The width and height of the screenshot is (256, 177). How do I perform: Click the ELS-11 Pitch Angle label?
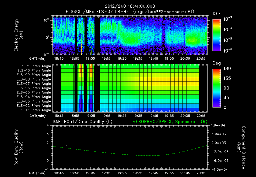[x=34, y=66]
